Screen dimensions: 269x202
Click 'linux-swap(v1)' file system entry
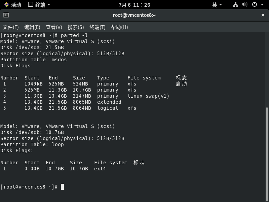[x=148, y=96]
